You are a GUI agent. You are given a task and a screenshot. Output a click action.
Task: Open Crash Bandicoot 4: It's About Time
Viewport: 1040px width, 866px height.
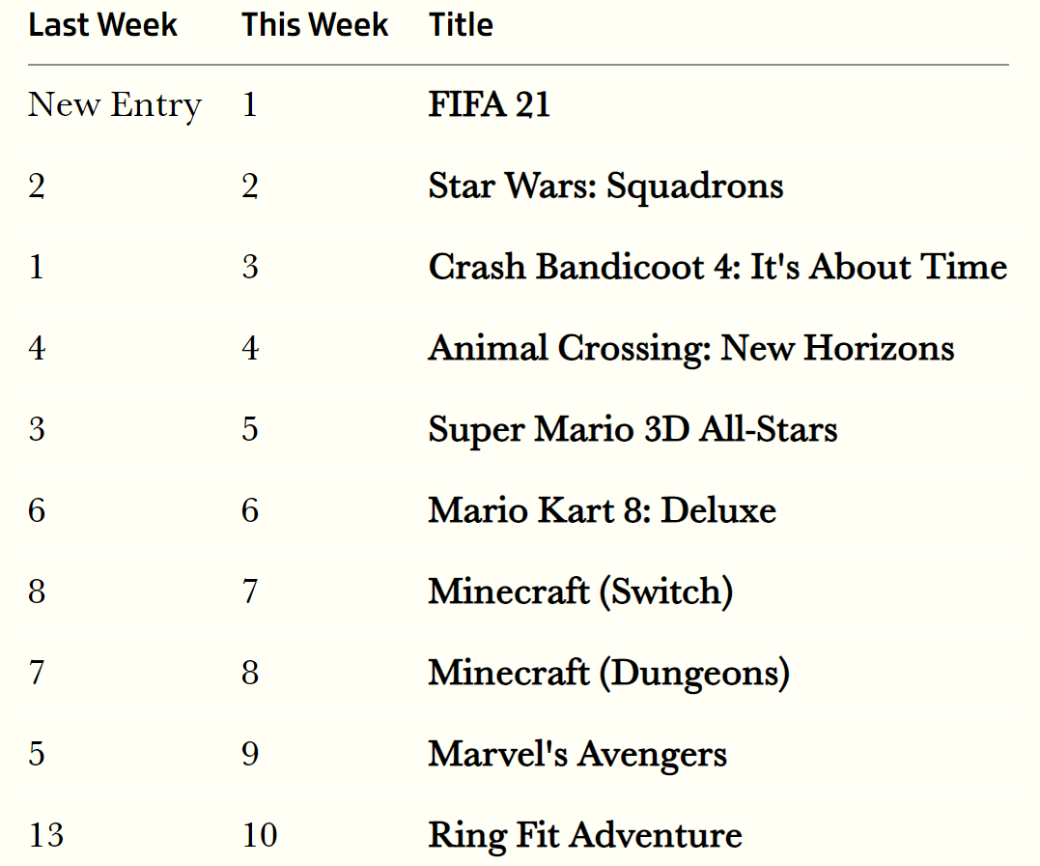[x=717, y=267]
